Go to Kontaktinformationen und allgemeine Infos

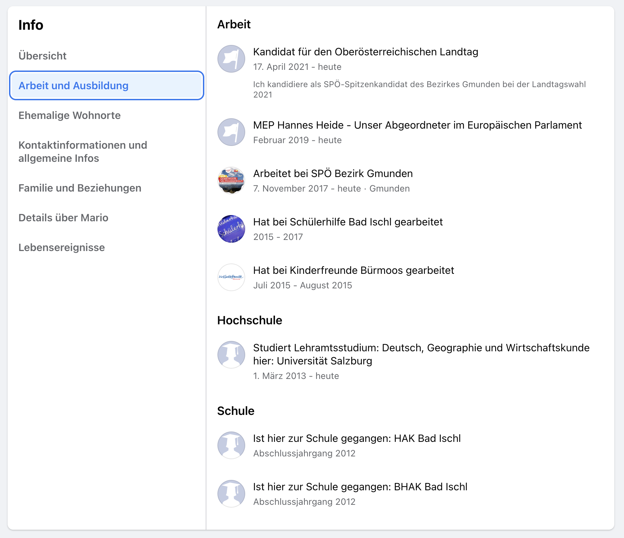(x=107, y=151)
